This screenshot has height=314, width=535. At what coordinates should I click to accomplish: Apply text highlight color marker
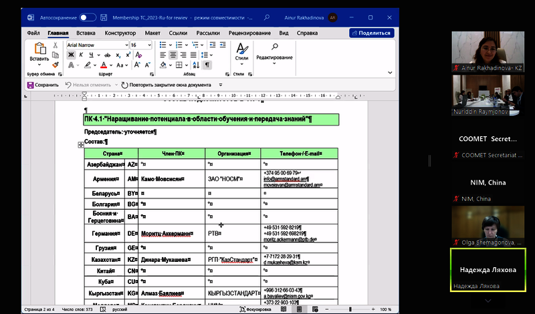[88, 65]
